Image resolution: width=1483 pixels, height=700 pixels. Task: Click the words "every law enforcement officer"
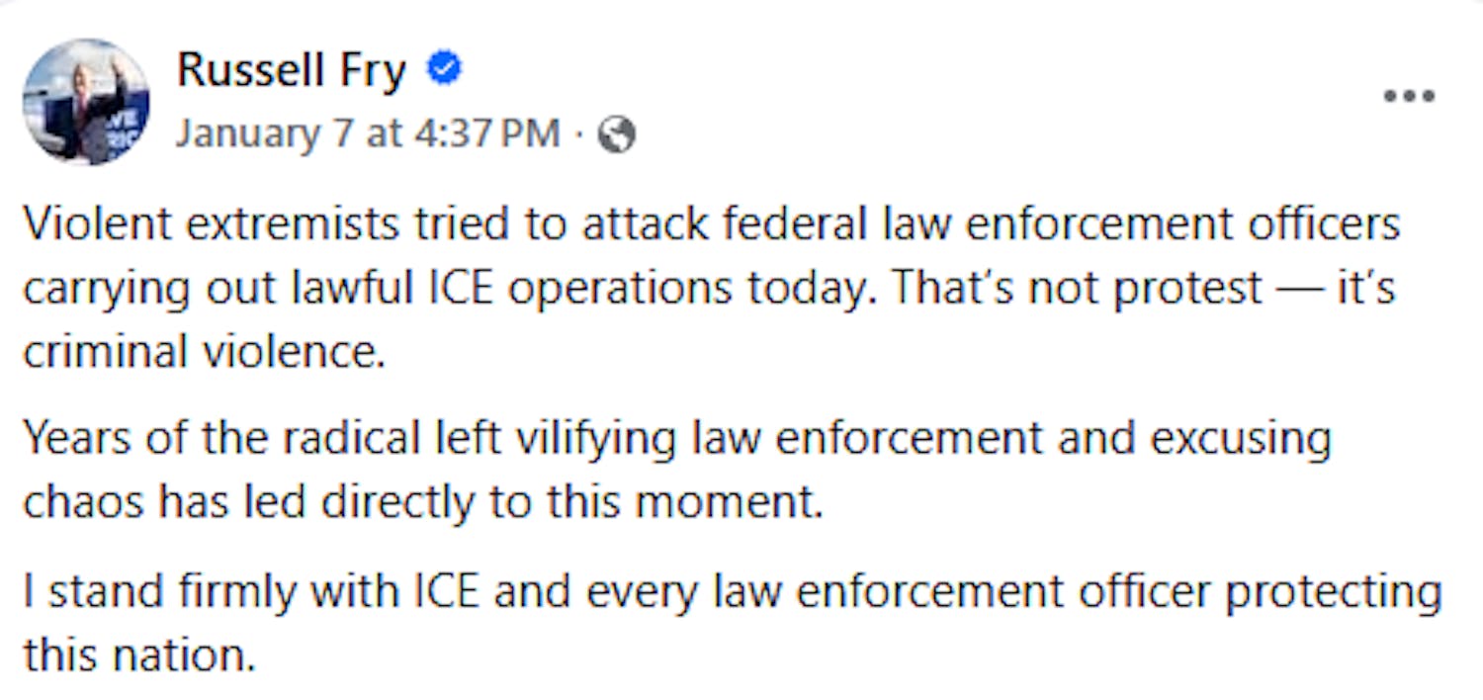(x=899, y=591)
